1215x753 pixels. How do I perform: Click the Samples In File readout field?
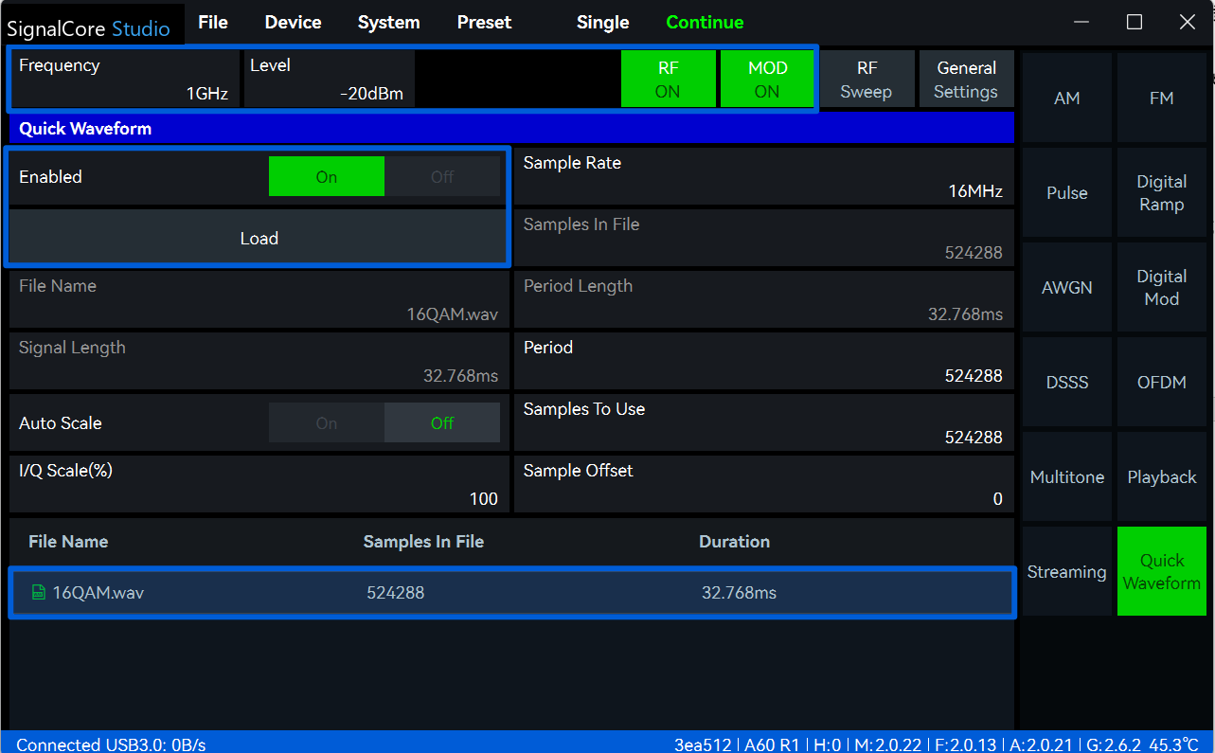763,239
